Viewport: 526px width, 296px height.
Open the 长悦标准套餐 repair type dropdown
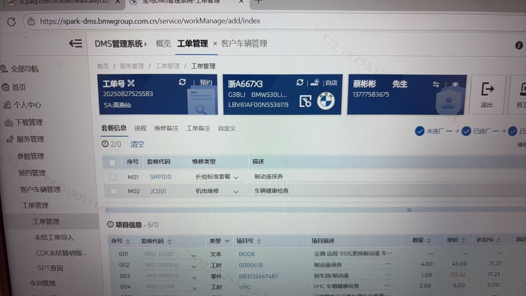[x=236, y=178]
